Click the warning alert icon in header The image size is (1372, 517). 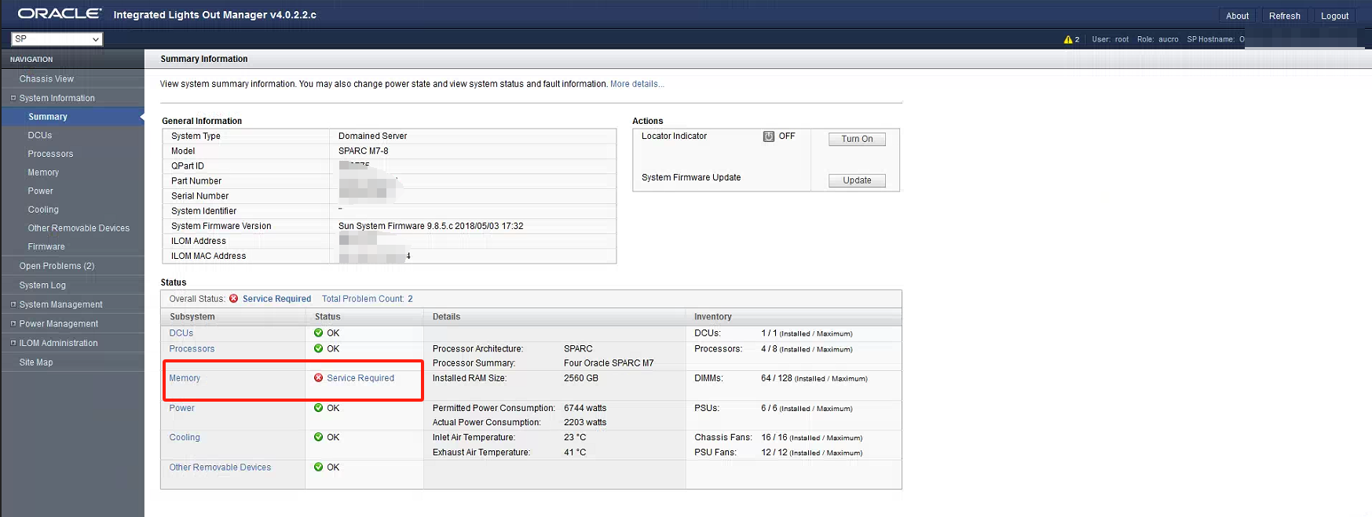(1068, 39)
